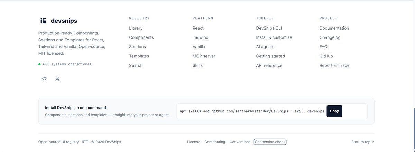Open GitHub under Project column
415x152 pixels.
326,56
